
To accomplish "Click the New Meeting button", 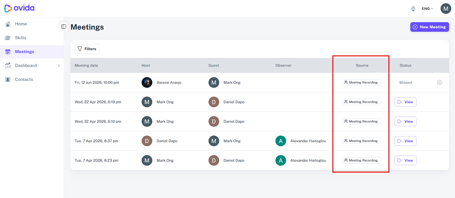I will [430, 27].
